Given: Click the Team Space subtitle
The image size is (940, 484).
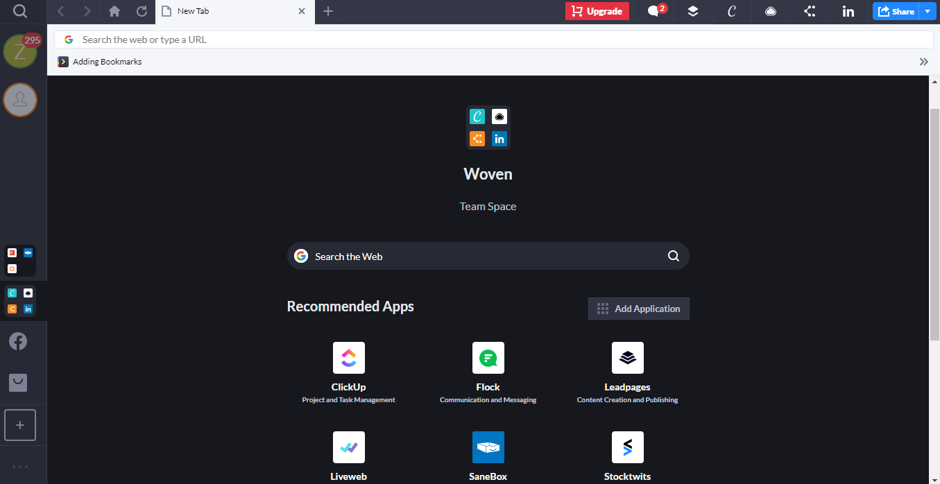Looking at the screenshot, I should (488, 206).
